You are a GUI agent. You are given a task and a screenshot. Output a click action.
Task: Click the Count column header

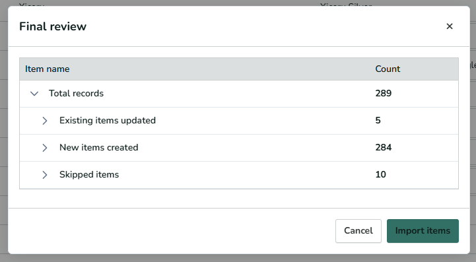click(388, 69)
